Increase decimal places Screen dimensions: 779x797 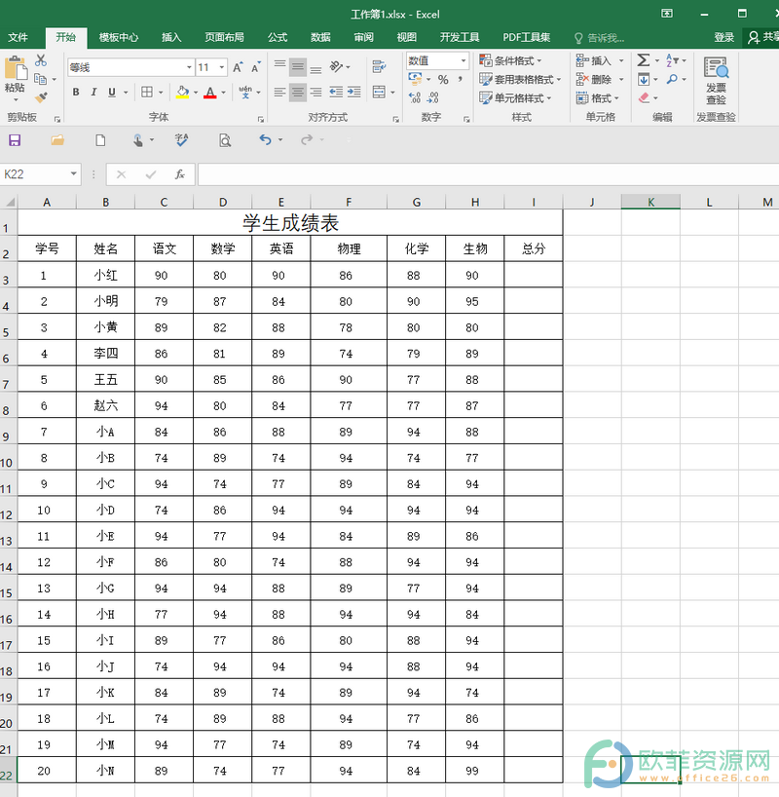415,97
